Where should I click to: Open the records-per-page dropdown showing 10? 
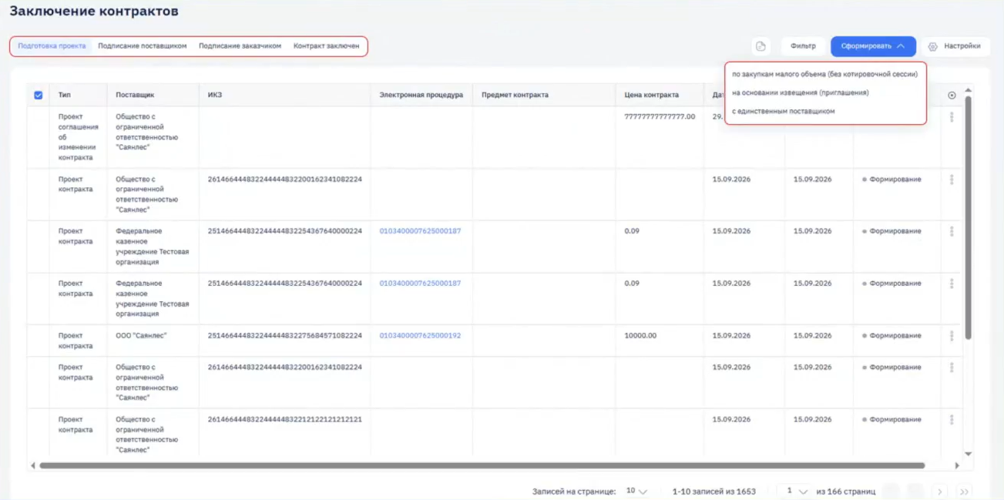click(x=636, y=491)
